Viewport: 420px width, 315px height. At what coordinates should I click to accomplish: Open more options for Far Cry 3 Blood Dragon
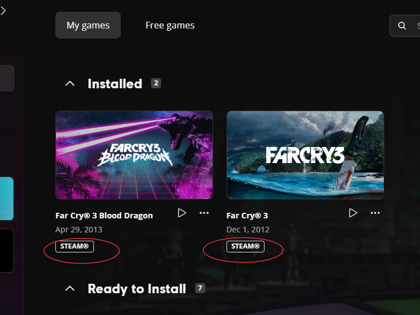[x=204, y=213]
